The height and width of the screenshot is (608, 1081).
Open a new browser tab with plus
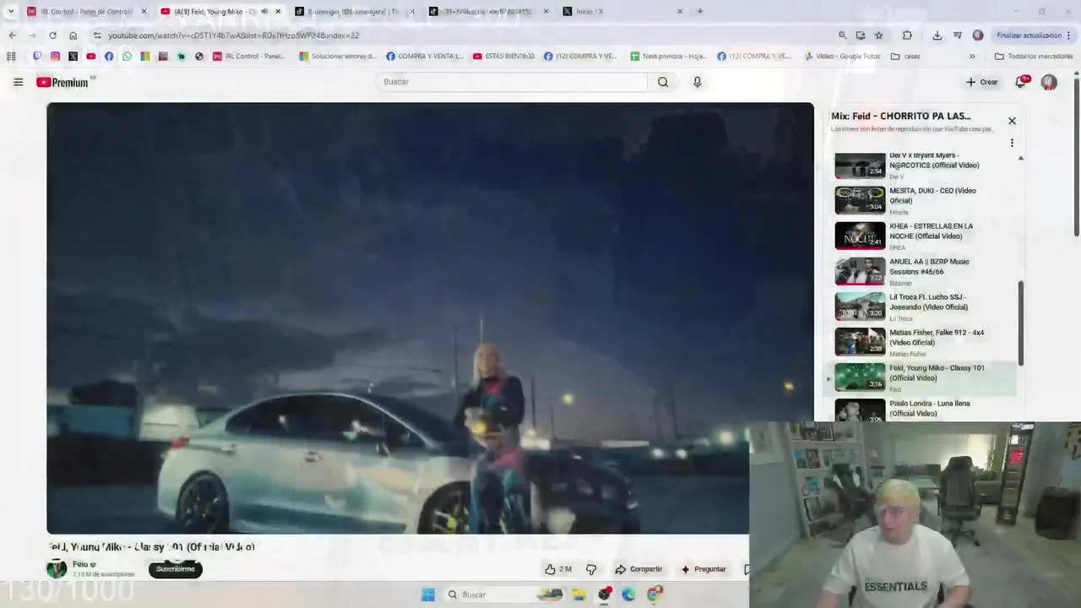(699, 12)
